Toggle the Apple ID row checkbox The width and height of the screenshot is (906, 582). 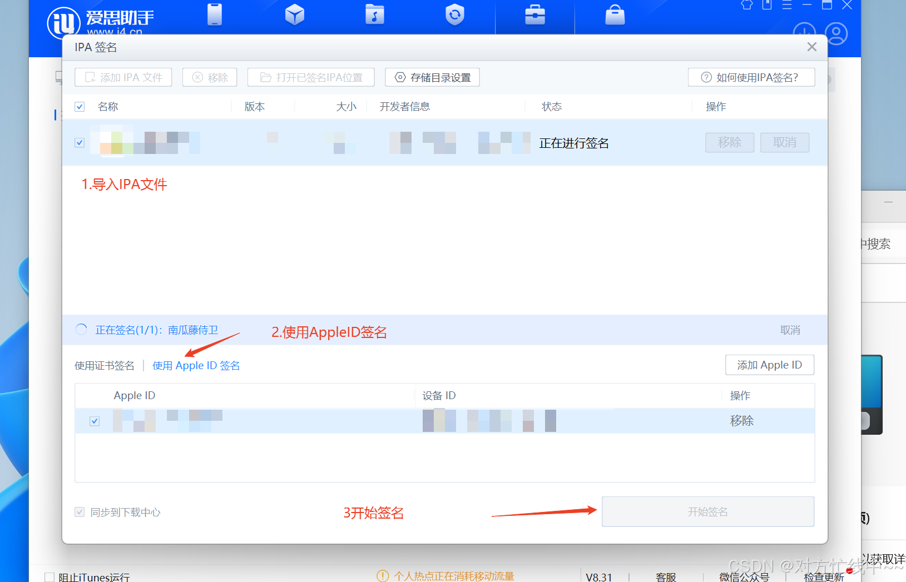point(95,421)
